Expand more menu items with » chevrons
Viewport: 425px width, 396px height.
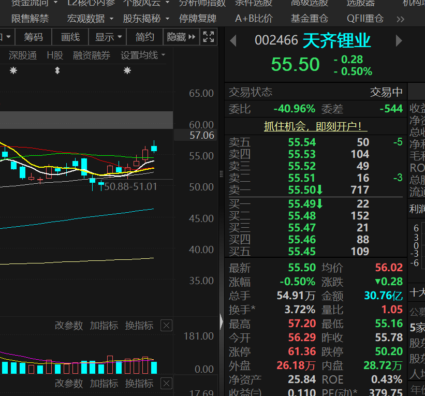[x=400, y=19]
